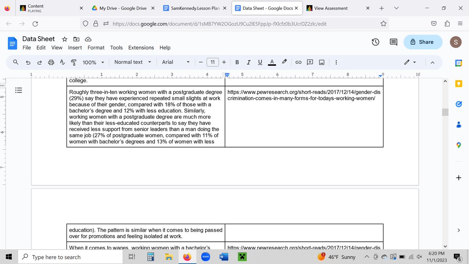Get add-ons with the plus icon
The image size is (469, 264).
459,178
